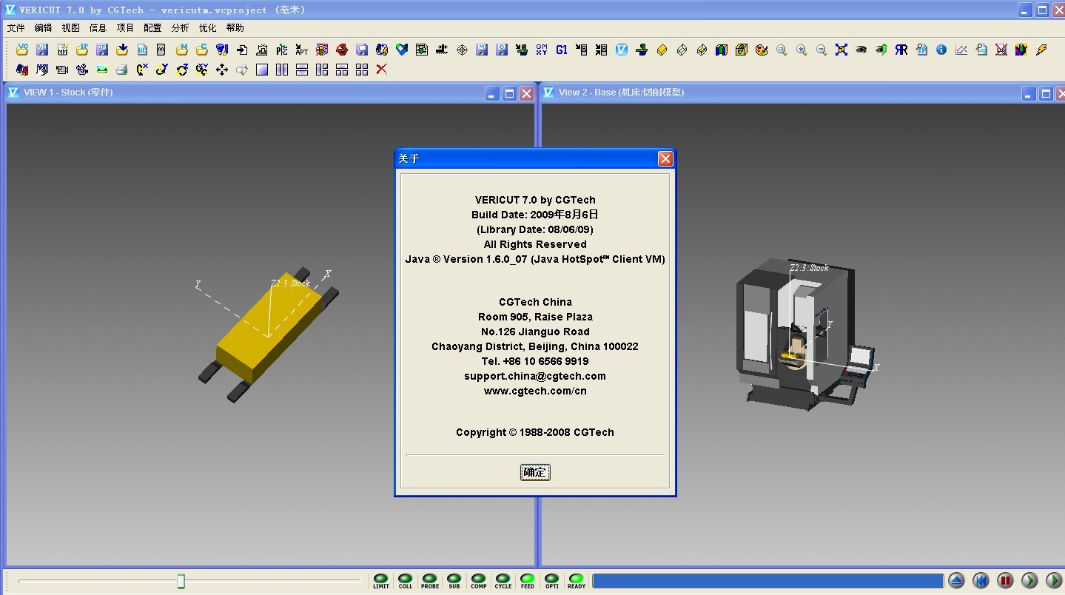
Task: Open the 文件 menu
Action: click(x=16, y=28)
